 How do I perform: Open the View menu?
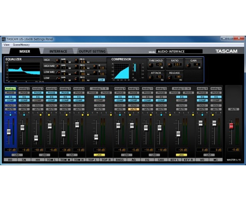(x=6, y=45)
